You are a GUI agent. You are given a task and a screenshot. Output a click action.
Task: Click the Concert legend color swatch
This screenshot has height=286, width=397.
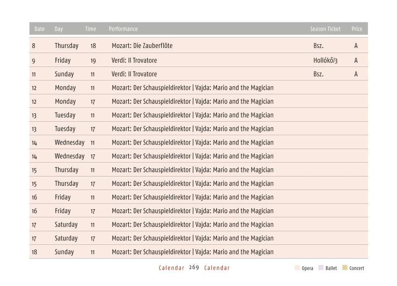click(344, 268)
